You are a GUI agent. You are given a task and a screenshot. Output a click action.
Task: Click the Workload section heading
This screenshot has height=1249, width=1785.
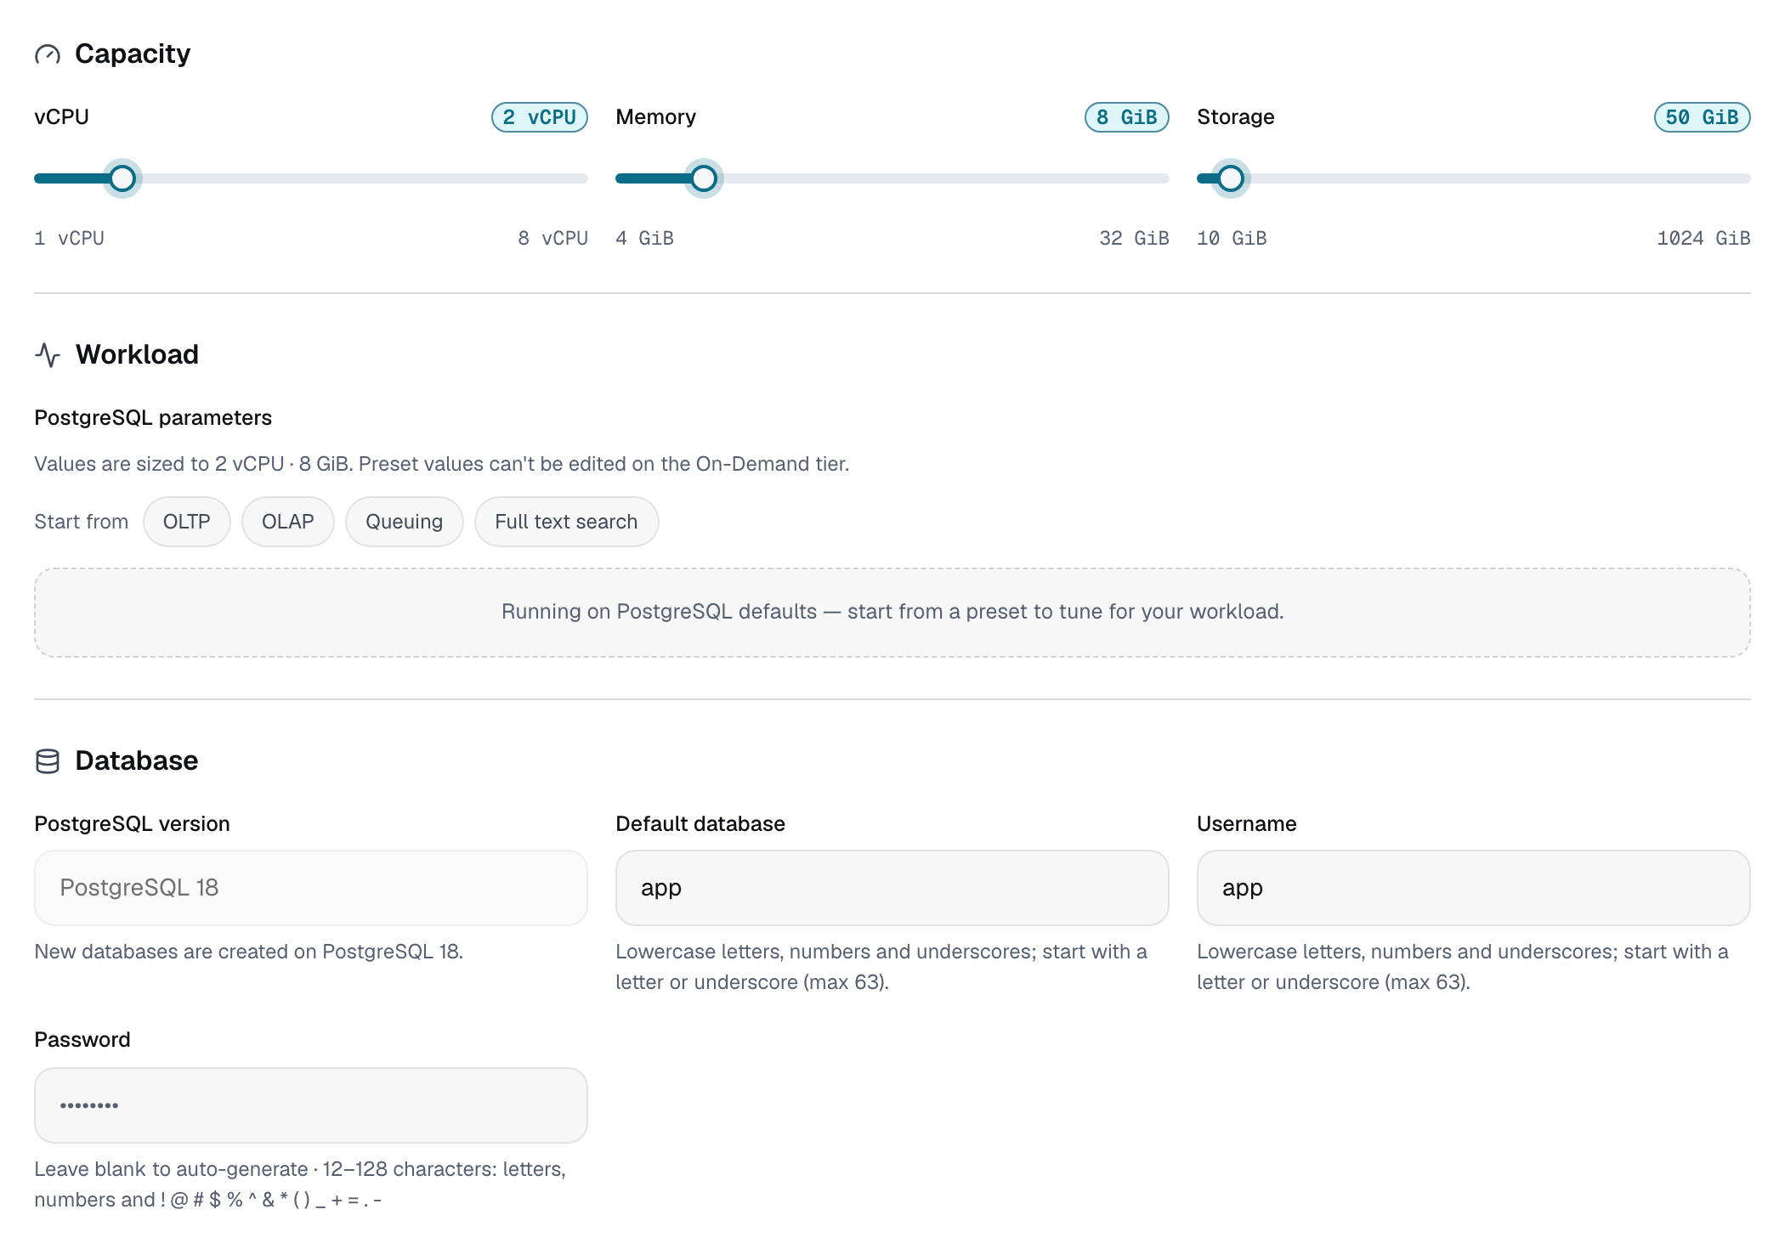137,354
